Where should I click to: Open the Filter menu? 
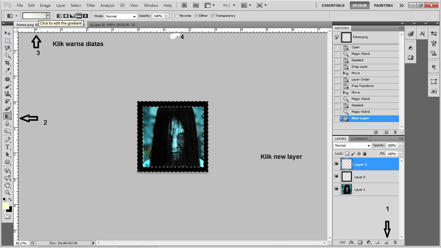[91, 5]
